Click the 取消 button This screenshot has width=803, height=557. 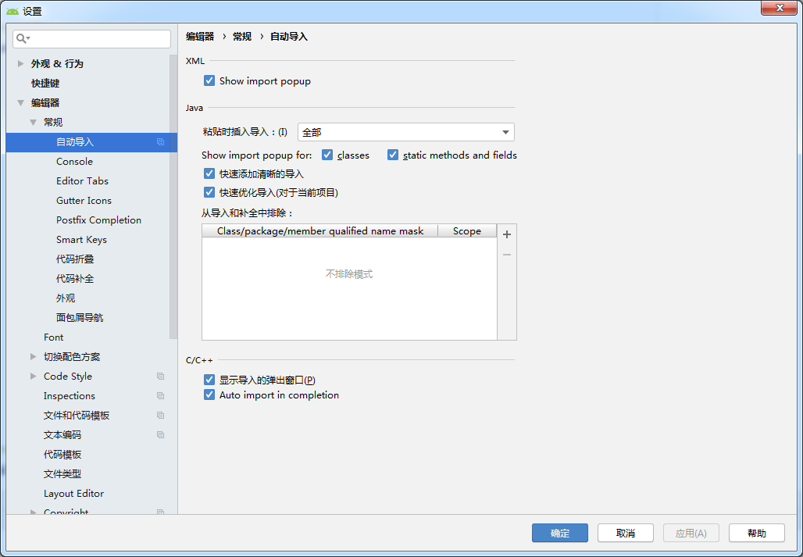pos(626,533)
